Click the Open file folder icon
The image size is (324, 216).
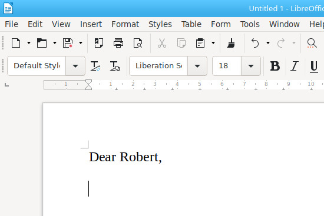42,43
